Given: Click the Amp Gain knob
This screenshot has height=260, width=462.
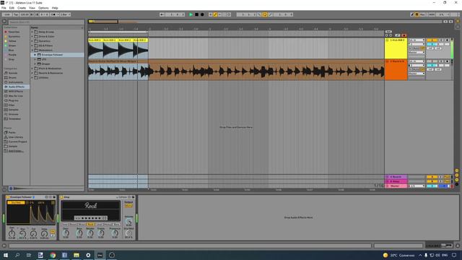Looking at the screenshot, I should pyautogui.click(x=66, y=233).
